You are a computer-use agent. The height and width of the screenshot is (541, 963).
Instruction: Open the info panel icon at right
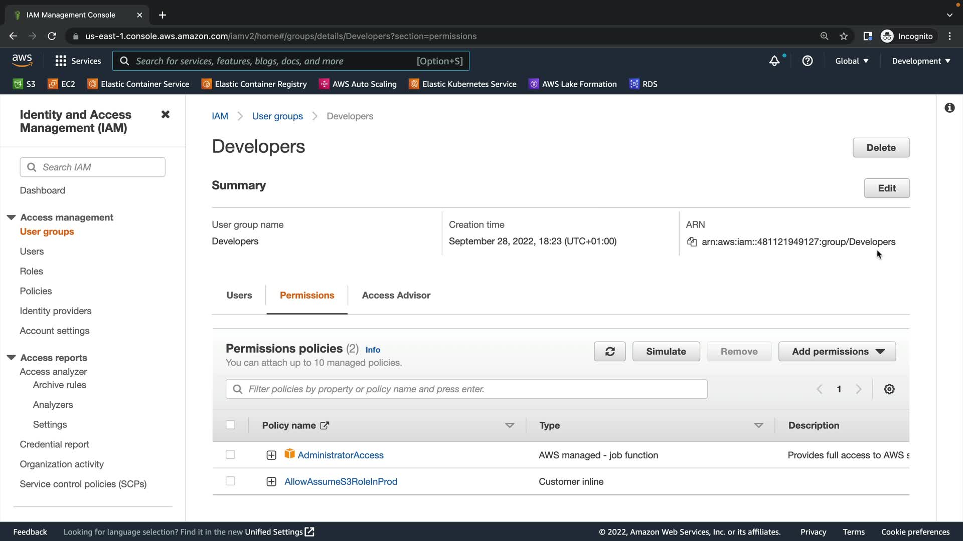(949, 108)
